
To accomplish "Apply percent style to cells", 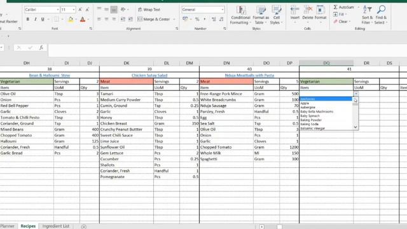I will pyautogui.click(x=197, y=19).
